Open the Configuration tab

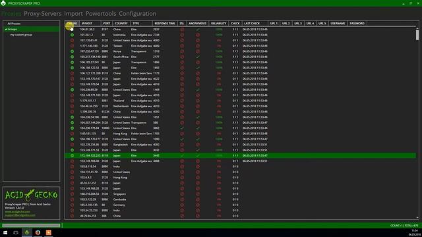click(138, 13)
